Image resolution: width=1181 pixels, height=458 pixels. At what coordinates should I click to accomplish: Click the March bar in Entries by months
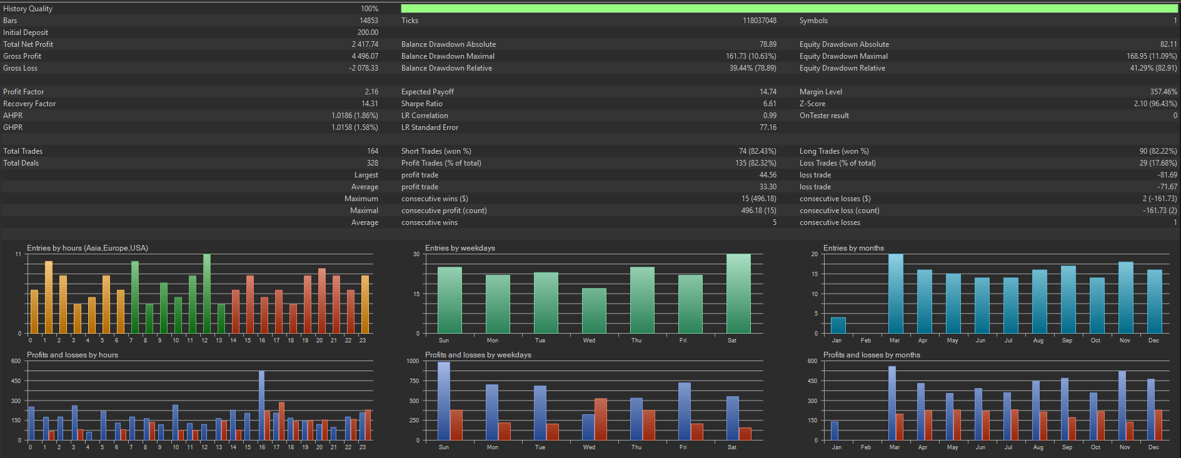[x=896, y=294]
